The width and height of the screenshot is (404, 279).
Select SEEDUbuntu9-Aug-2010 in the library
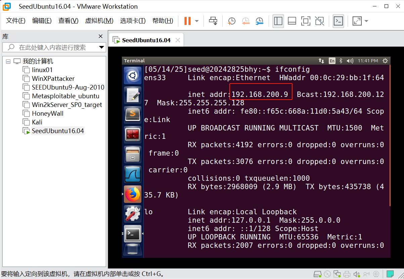[68, 88]
